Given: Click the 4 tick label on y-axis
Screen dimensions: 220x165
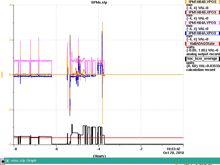Looking at the screenshot, I should [10, 5].
